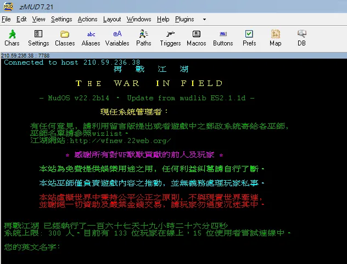Open the Layout menu
The image size is (347, 264).
112,19
